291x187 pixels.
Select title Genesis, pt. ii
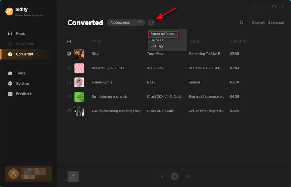coord(102,82)
